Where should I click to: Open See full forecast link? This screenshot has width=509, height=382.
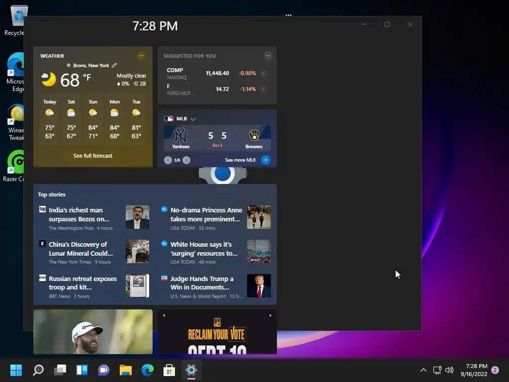tap(93, 156)
